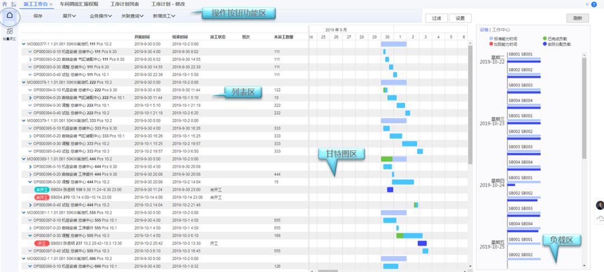Click the Gantt bar for OP000396-0-30
This screenshot has height=272, width=604.
pos(403,182)
